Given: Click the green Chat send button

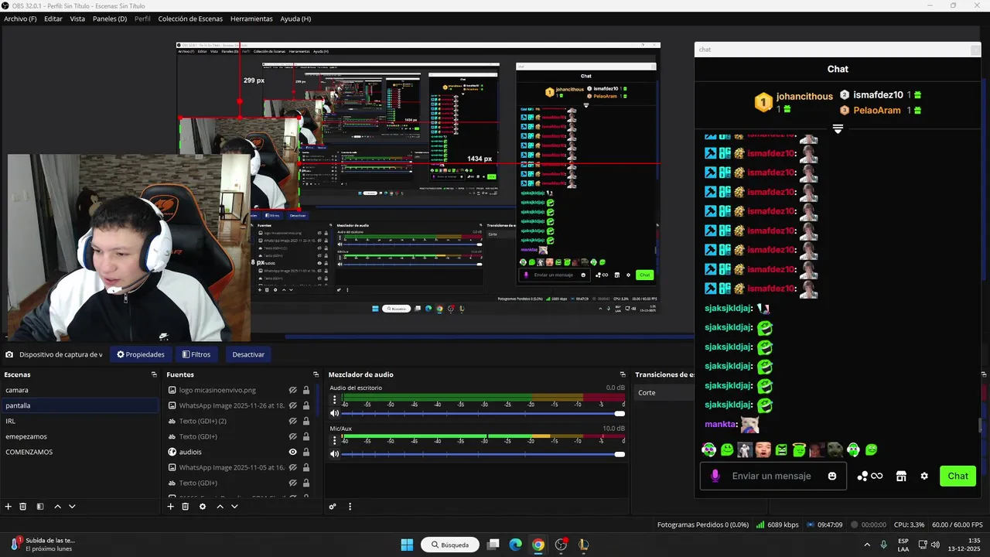Looking at the screenshot, I should [958, 476].
